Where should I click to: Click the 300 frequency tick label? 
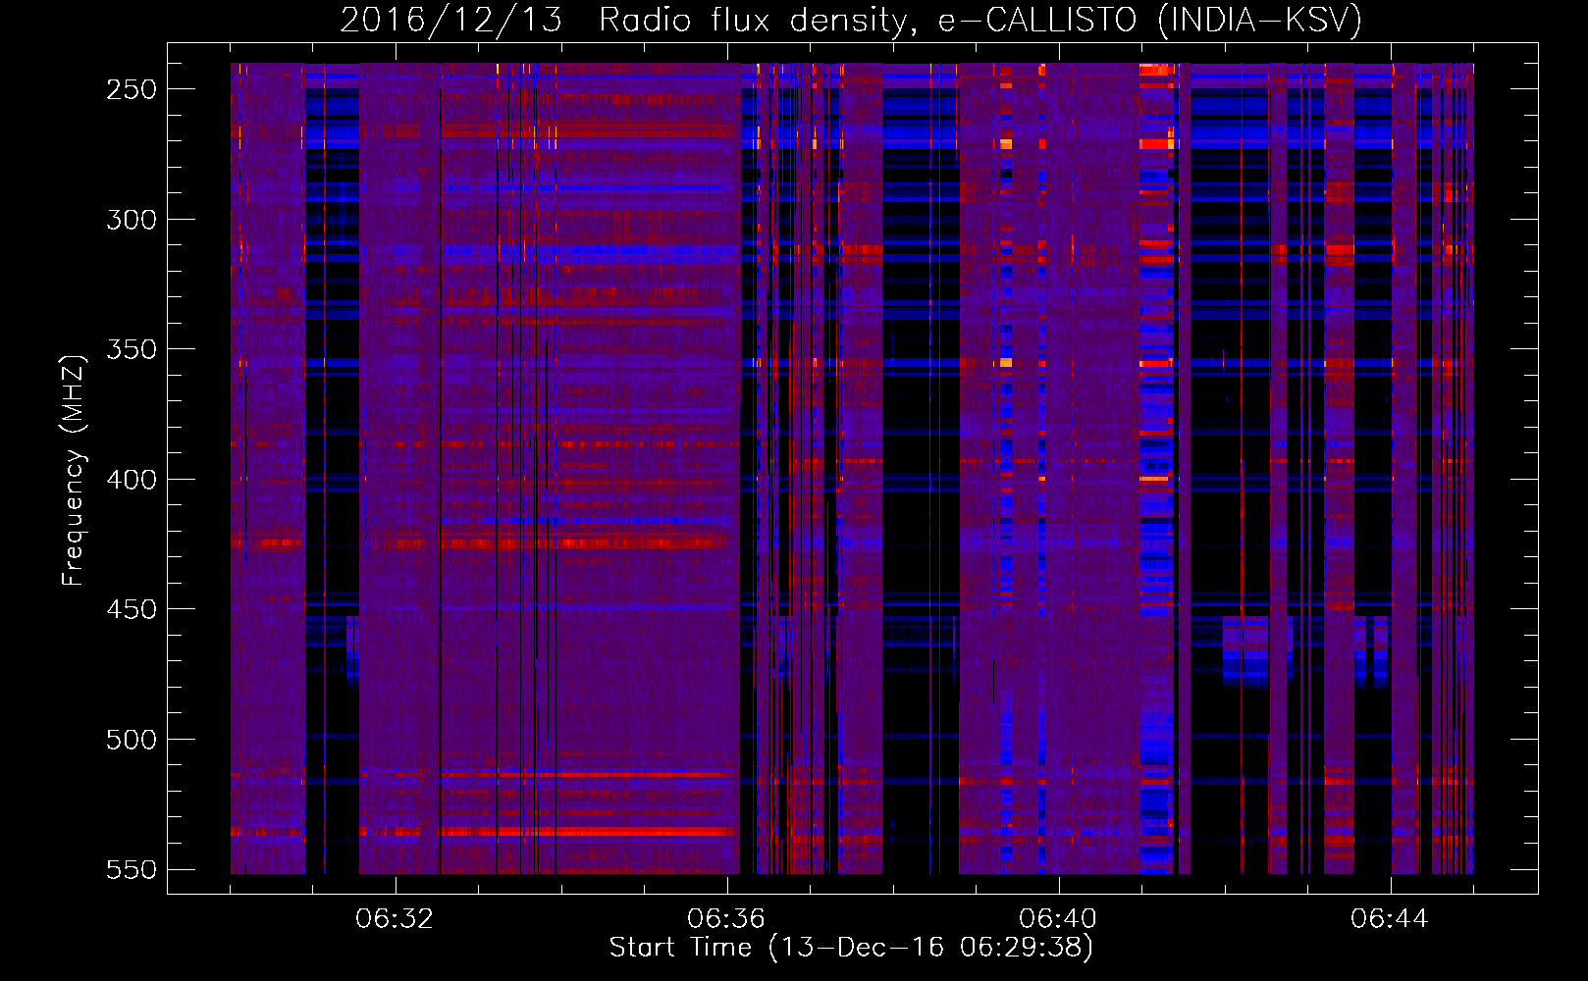click(132, 220)
